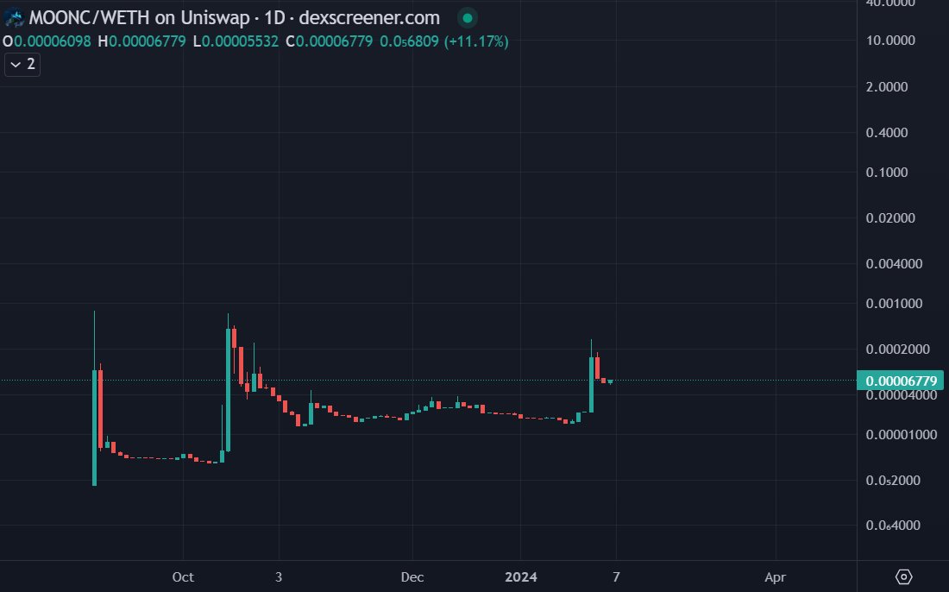The width and height of the screenshot is (949, 592).
Task: Click the MOONC token logo icon
Action: (x=13, y=17)
